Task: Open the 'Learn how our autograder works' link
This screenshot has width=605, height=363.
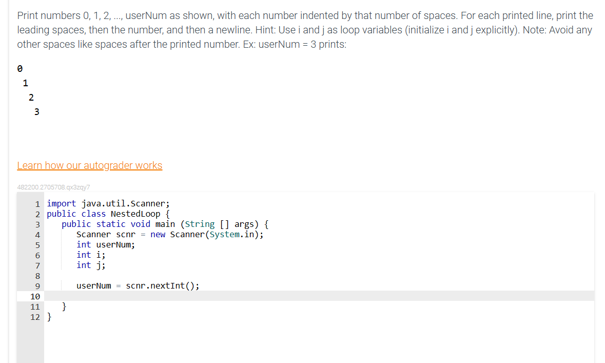Action: tap(89, 165)
